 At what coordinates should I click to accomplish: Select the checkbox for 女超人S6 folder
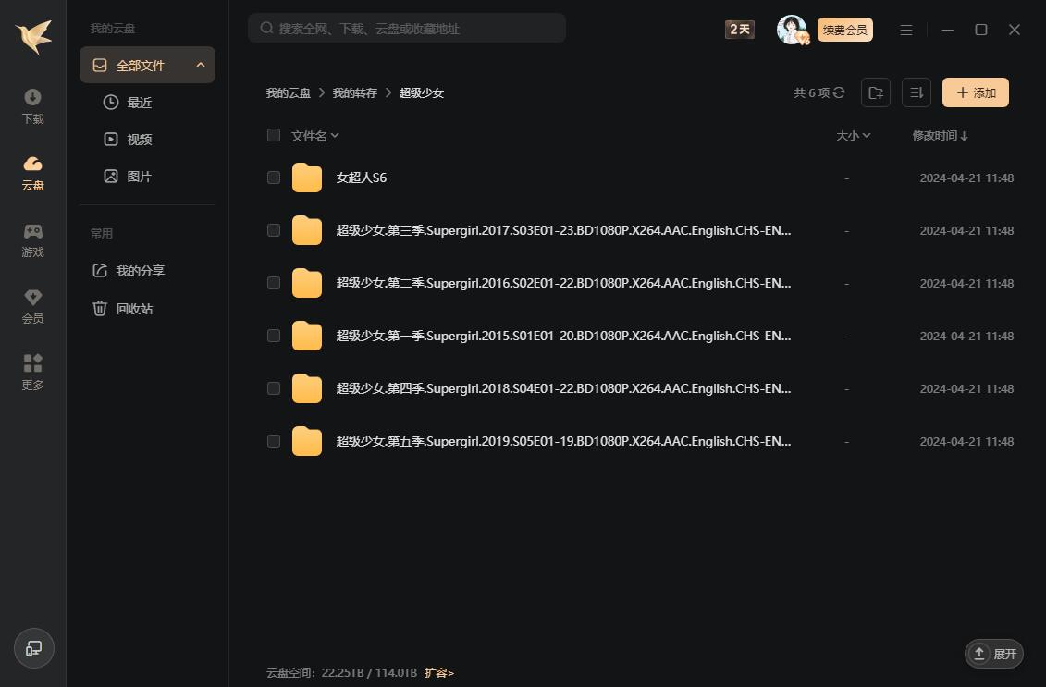pos(274,178)
